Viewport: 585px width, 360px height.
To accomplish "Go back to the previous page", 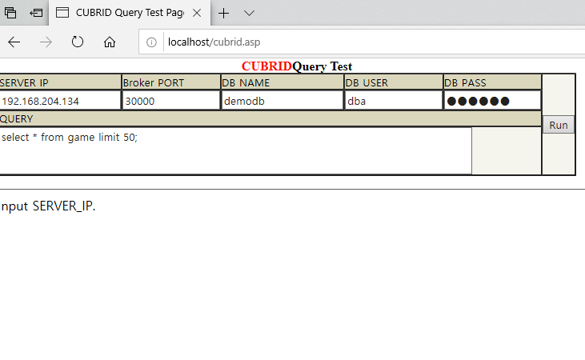I will (x=14, y=42).
